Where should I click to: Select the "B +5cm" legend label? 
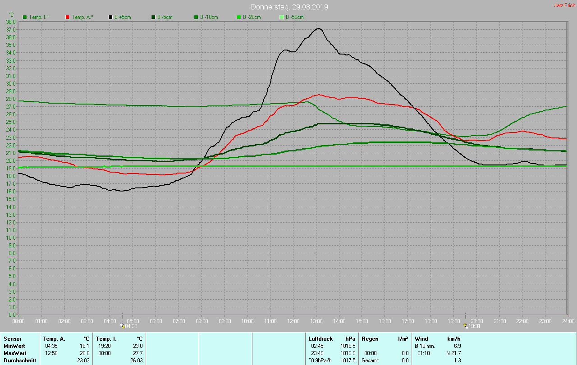tap(123, 17)
